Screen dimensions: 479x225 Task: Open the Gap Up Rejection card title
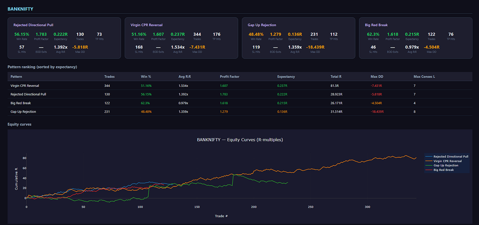(262, 25)
